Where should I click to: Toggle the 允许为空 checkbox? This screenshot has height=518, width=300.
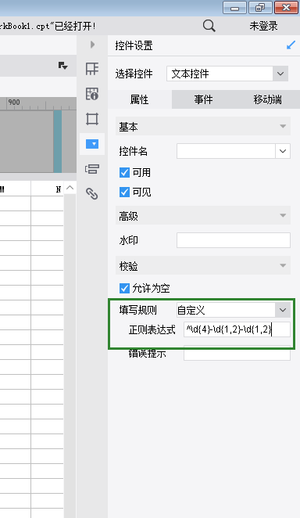124,289
